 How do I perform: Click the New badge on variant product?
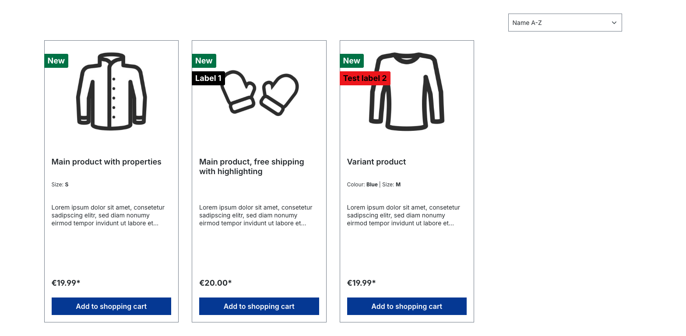click(x=352, y=61)
